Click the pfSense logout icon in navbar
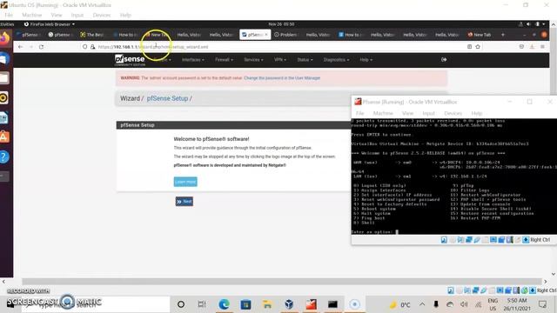The image size is (557, 313). tap(444, 60)
